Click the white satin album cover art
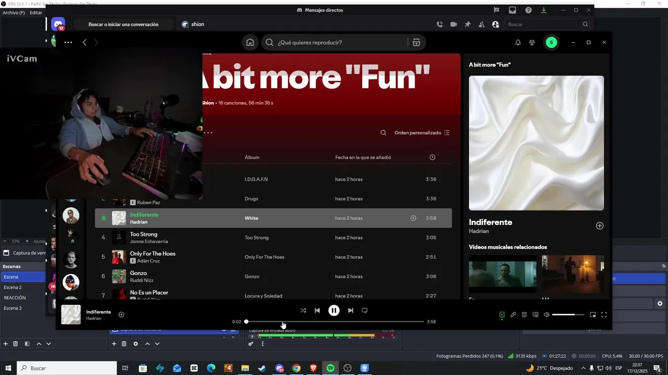The height and width of the screenshot is (375, 668). click(536, 143)
